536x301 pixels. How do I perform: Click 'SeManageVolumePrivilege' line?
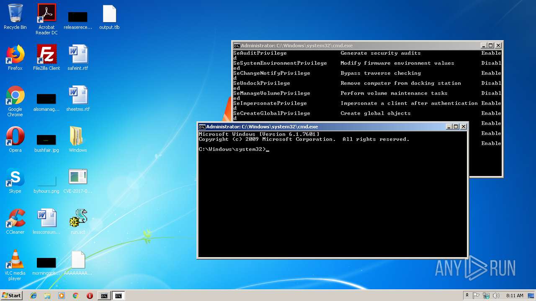(272, 93)
